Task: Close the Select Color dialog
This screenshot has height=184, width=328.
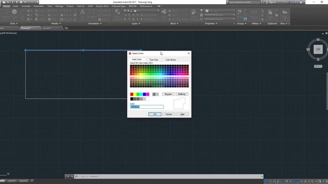Action: point(189,53)
